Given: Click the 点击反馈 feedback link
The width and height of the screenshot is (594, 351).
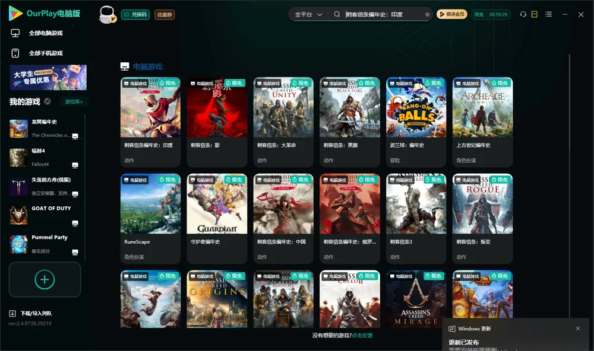Looking at the screenshot, I should coord(362,335).
